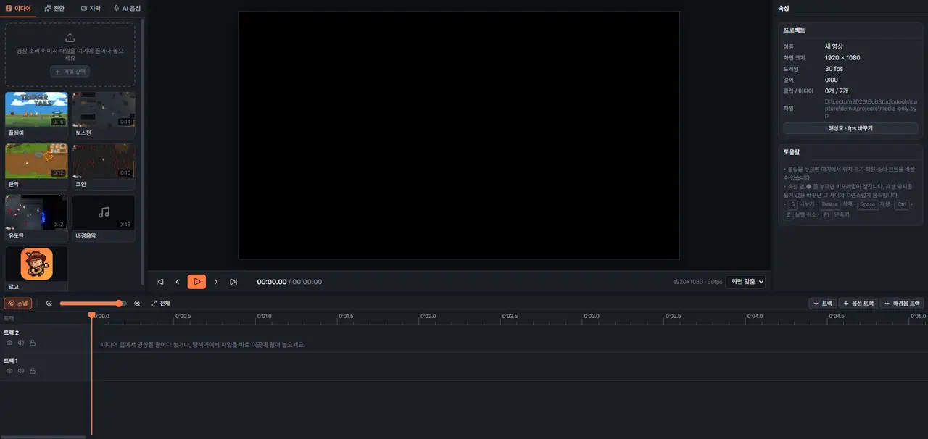Toggle the 스냅 snap button
The height and width of the screenshot is (439, 928).
18,304
